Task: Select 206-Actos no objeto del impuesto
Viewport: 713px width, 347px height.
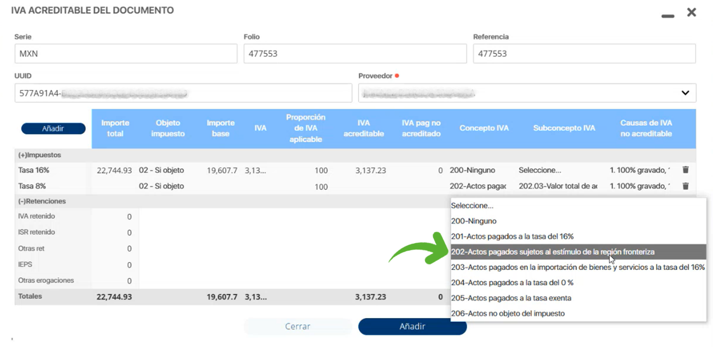Action: [x=508, y=313]
